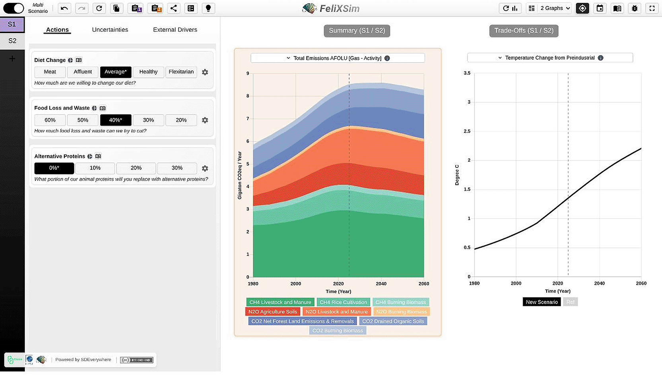
Task: Click the Diet Change info book icon
Action: coord(79,60)
